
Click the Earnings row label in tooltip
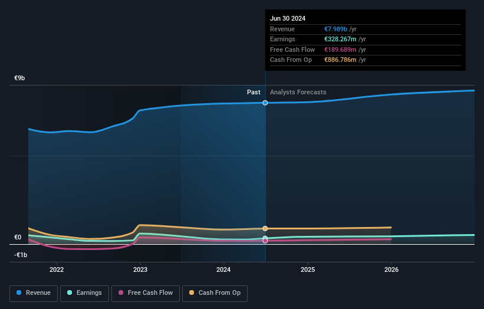tap(282, 39)
